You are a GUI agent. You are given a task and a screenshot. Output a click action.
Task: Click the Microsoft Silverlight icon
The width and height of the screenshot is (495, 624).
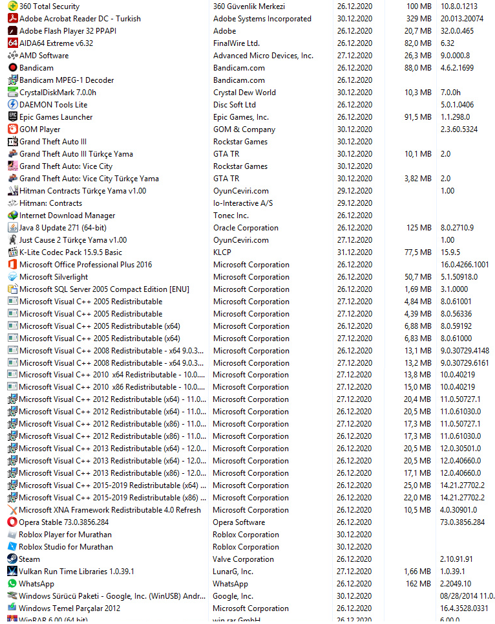(13, 278)
